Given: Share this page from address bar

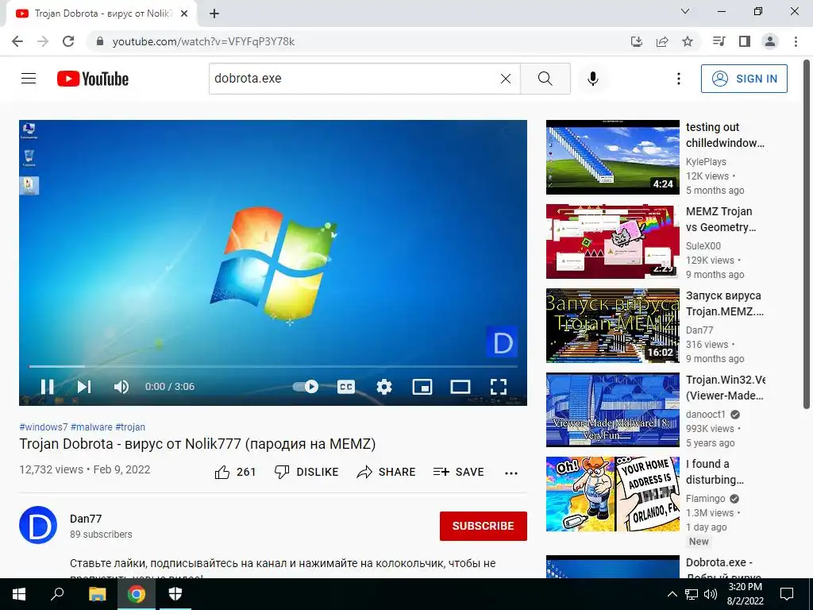Looking at the screenshot, I should click(x=662, y=41).
